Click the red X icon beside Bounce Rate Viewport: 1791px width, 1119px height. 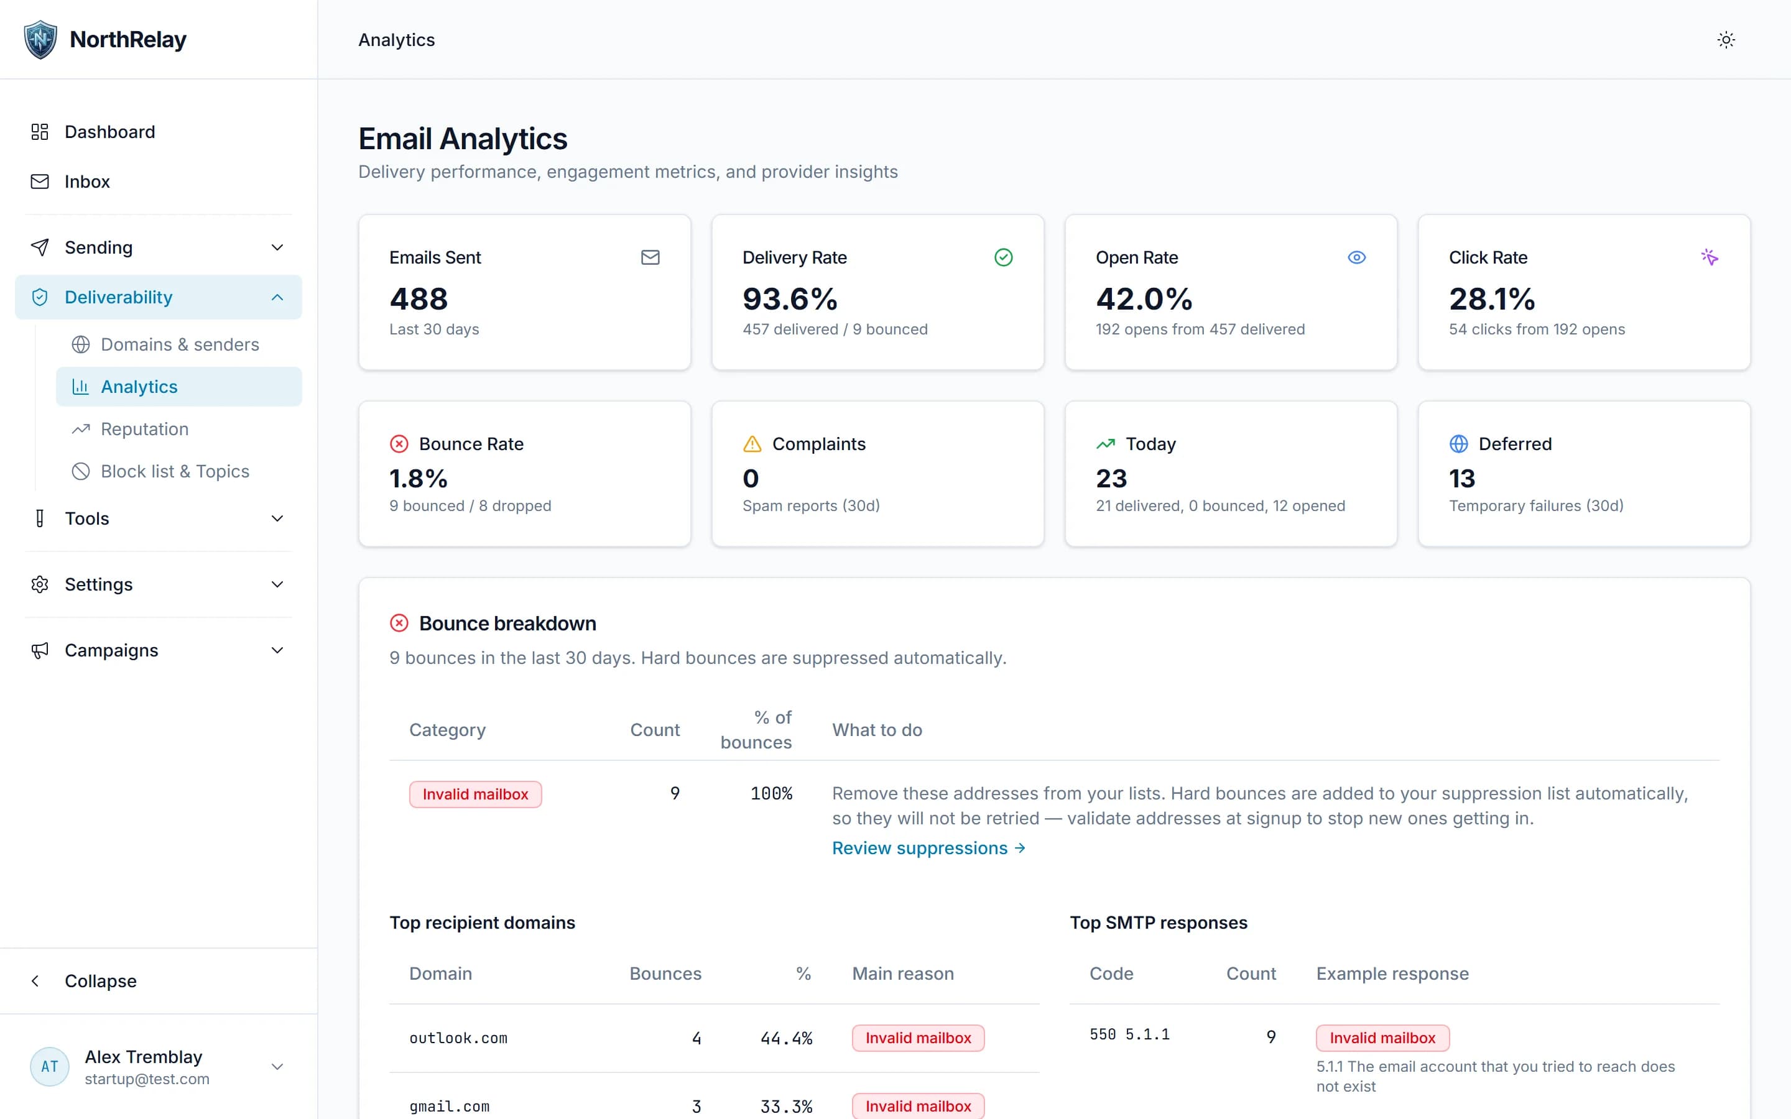[399, 443]
